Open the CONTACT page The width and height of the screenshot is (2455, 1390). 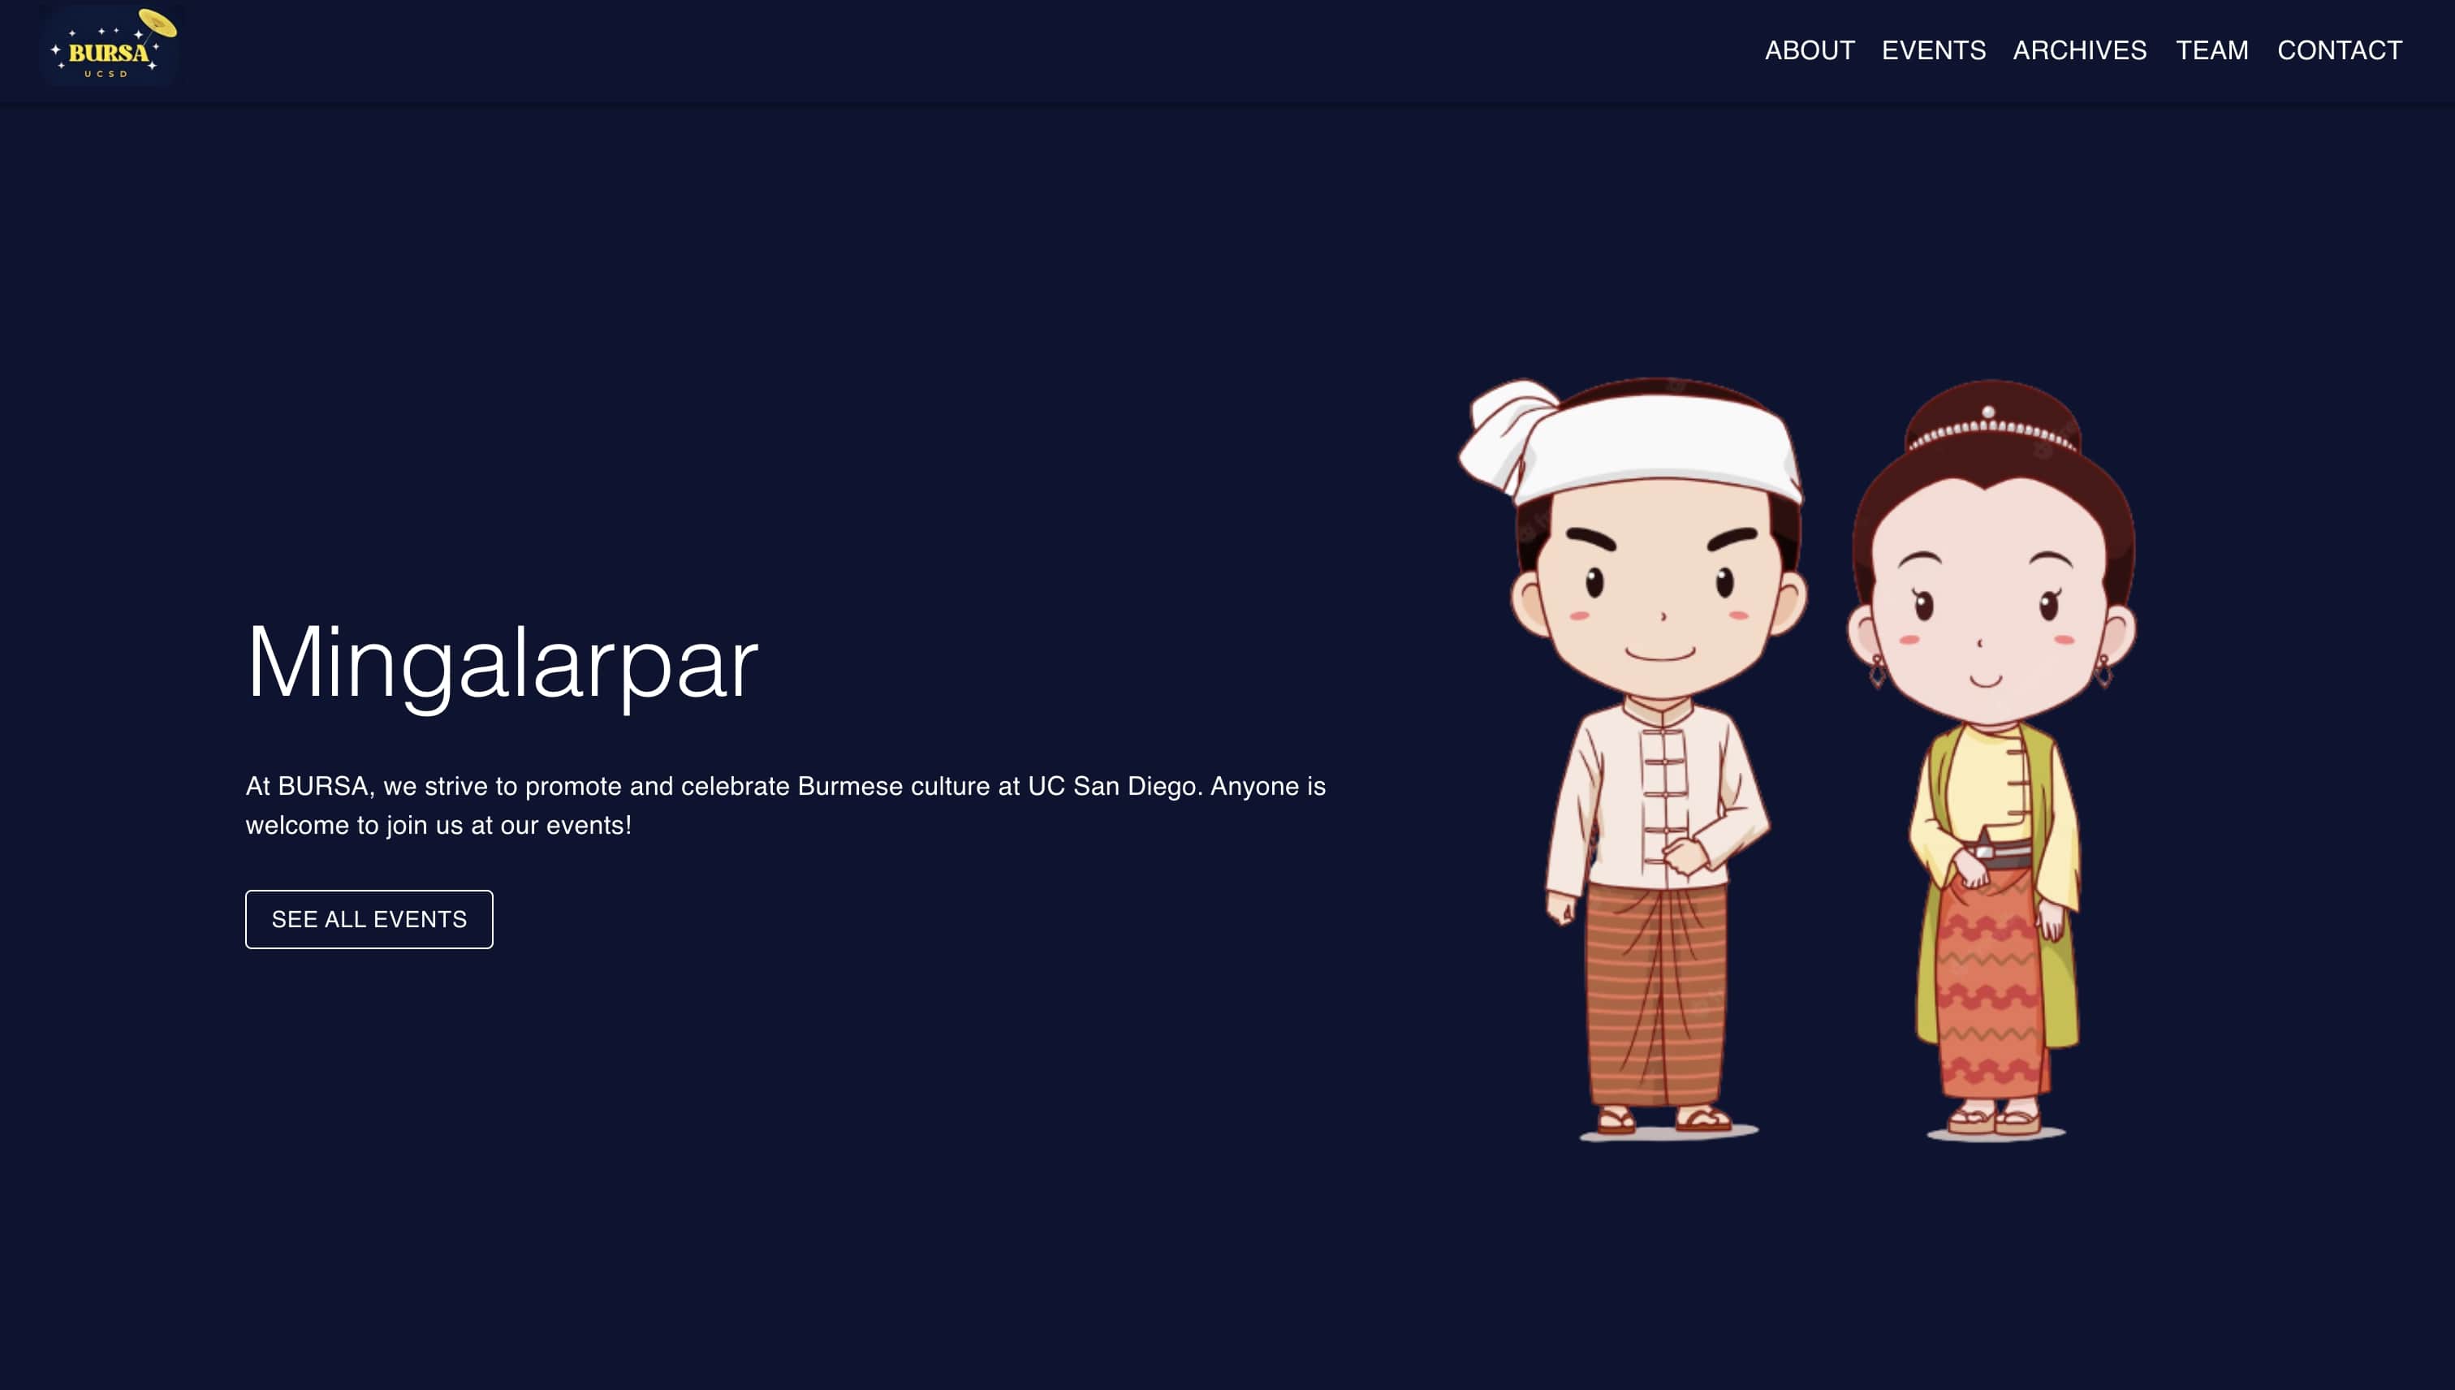point(2340,50)
